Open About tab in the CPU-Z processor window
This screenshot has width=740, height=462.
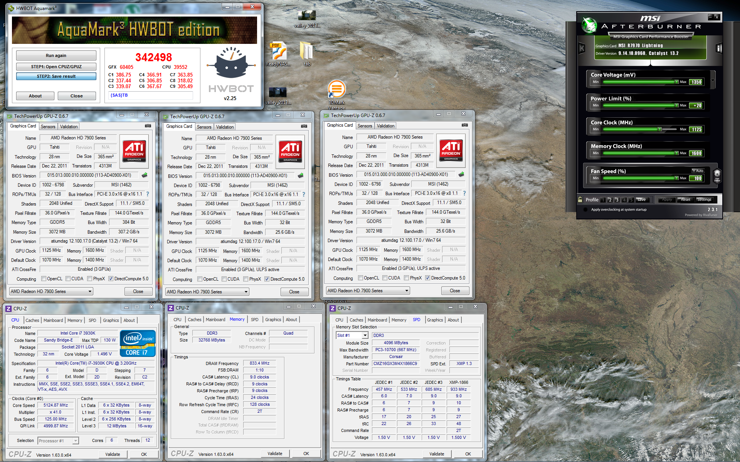point(129,320)
